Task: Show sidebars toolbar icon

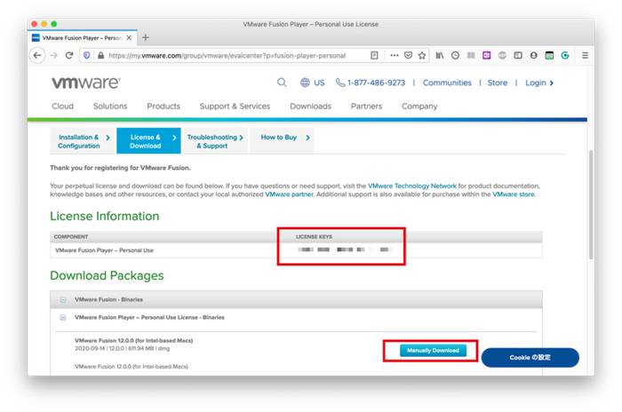Action: click(518, 56)
